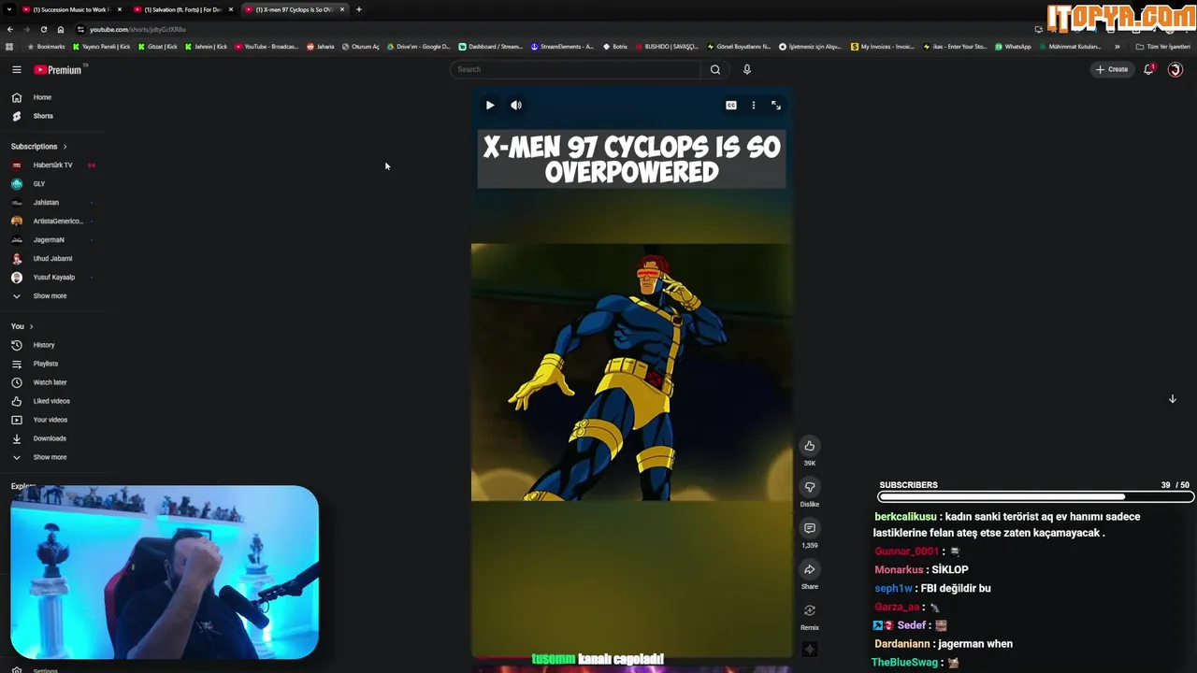Remix this short
Image resolution: width=1197 pixels, height=673 pixels.
(x=810, y=610)
